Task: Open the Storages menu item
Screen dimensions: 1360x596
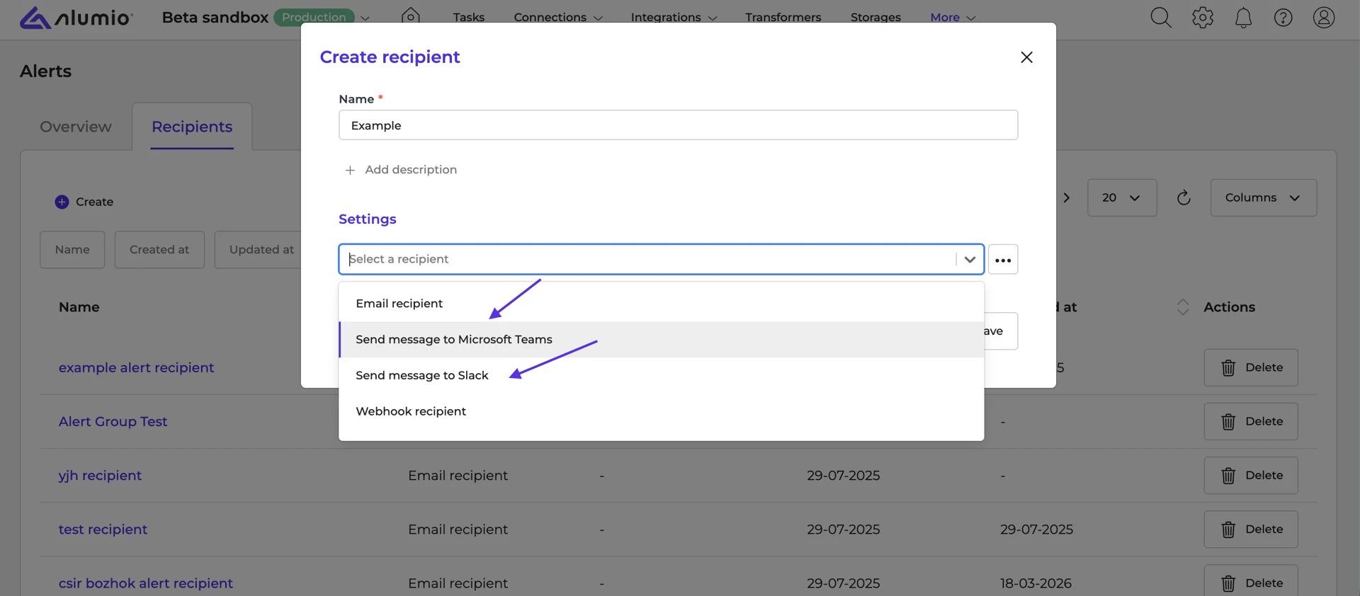Action: [875, 17]
